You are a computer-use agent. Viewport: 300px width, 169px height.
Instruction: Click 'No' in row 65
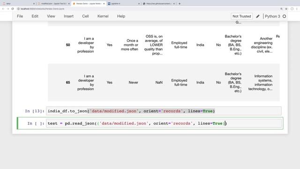coord(218,83)
